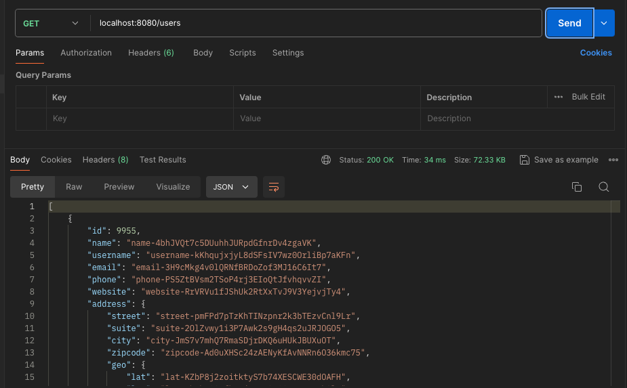Open the response more options ellipsis
Screen dimensions: 627x388
tap(613, 160)
